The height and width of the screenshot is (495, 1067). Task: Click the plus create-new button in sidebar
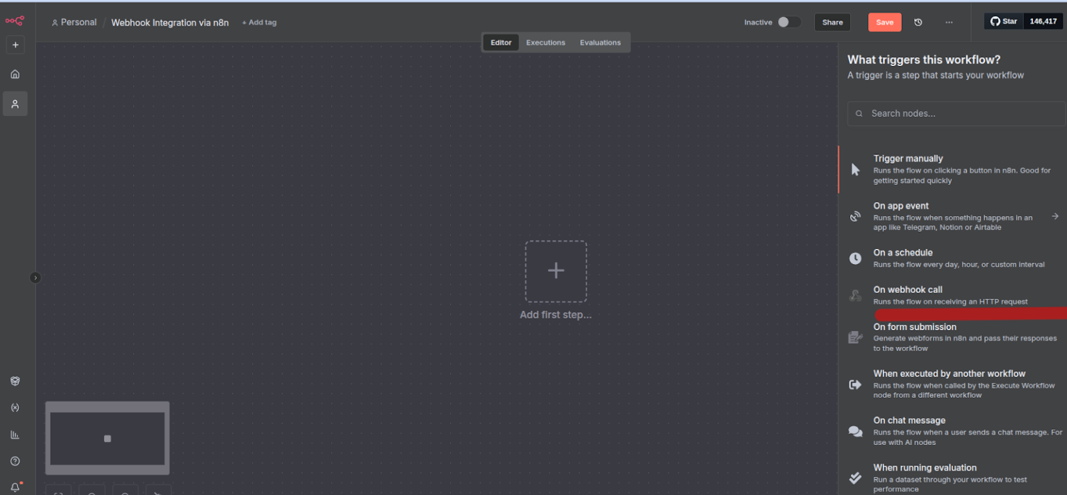(15, 45)
